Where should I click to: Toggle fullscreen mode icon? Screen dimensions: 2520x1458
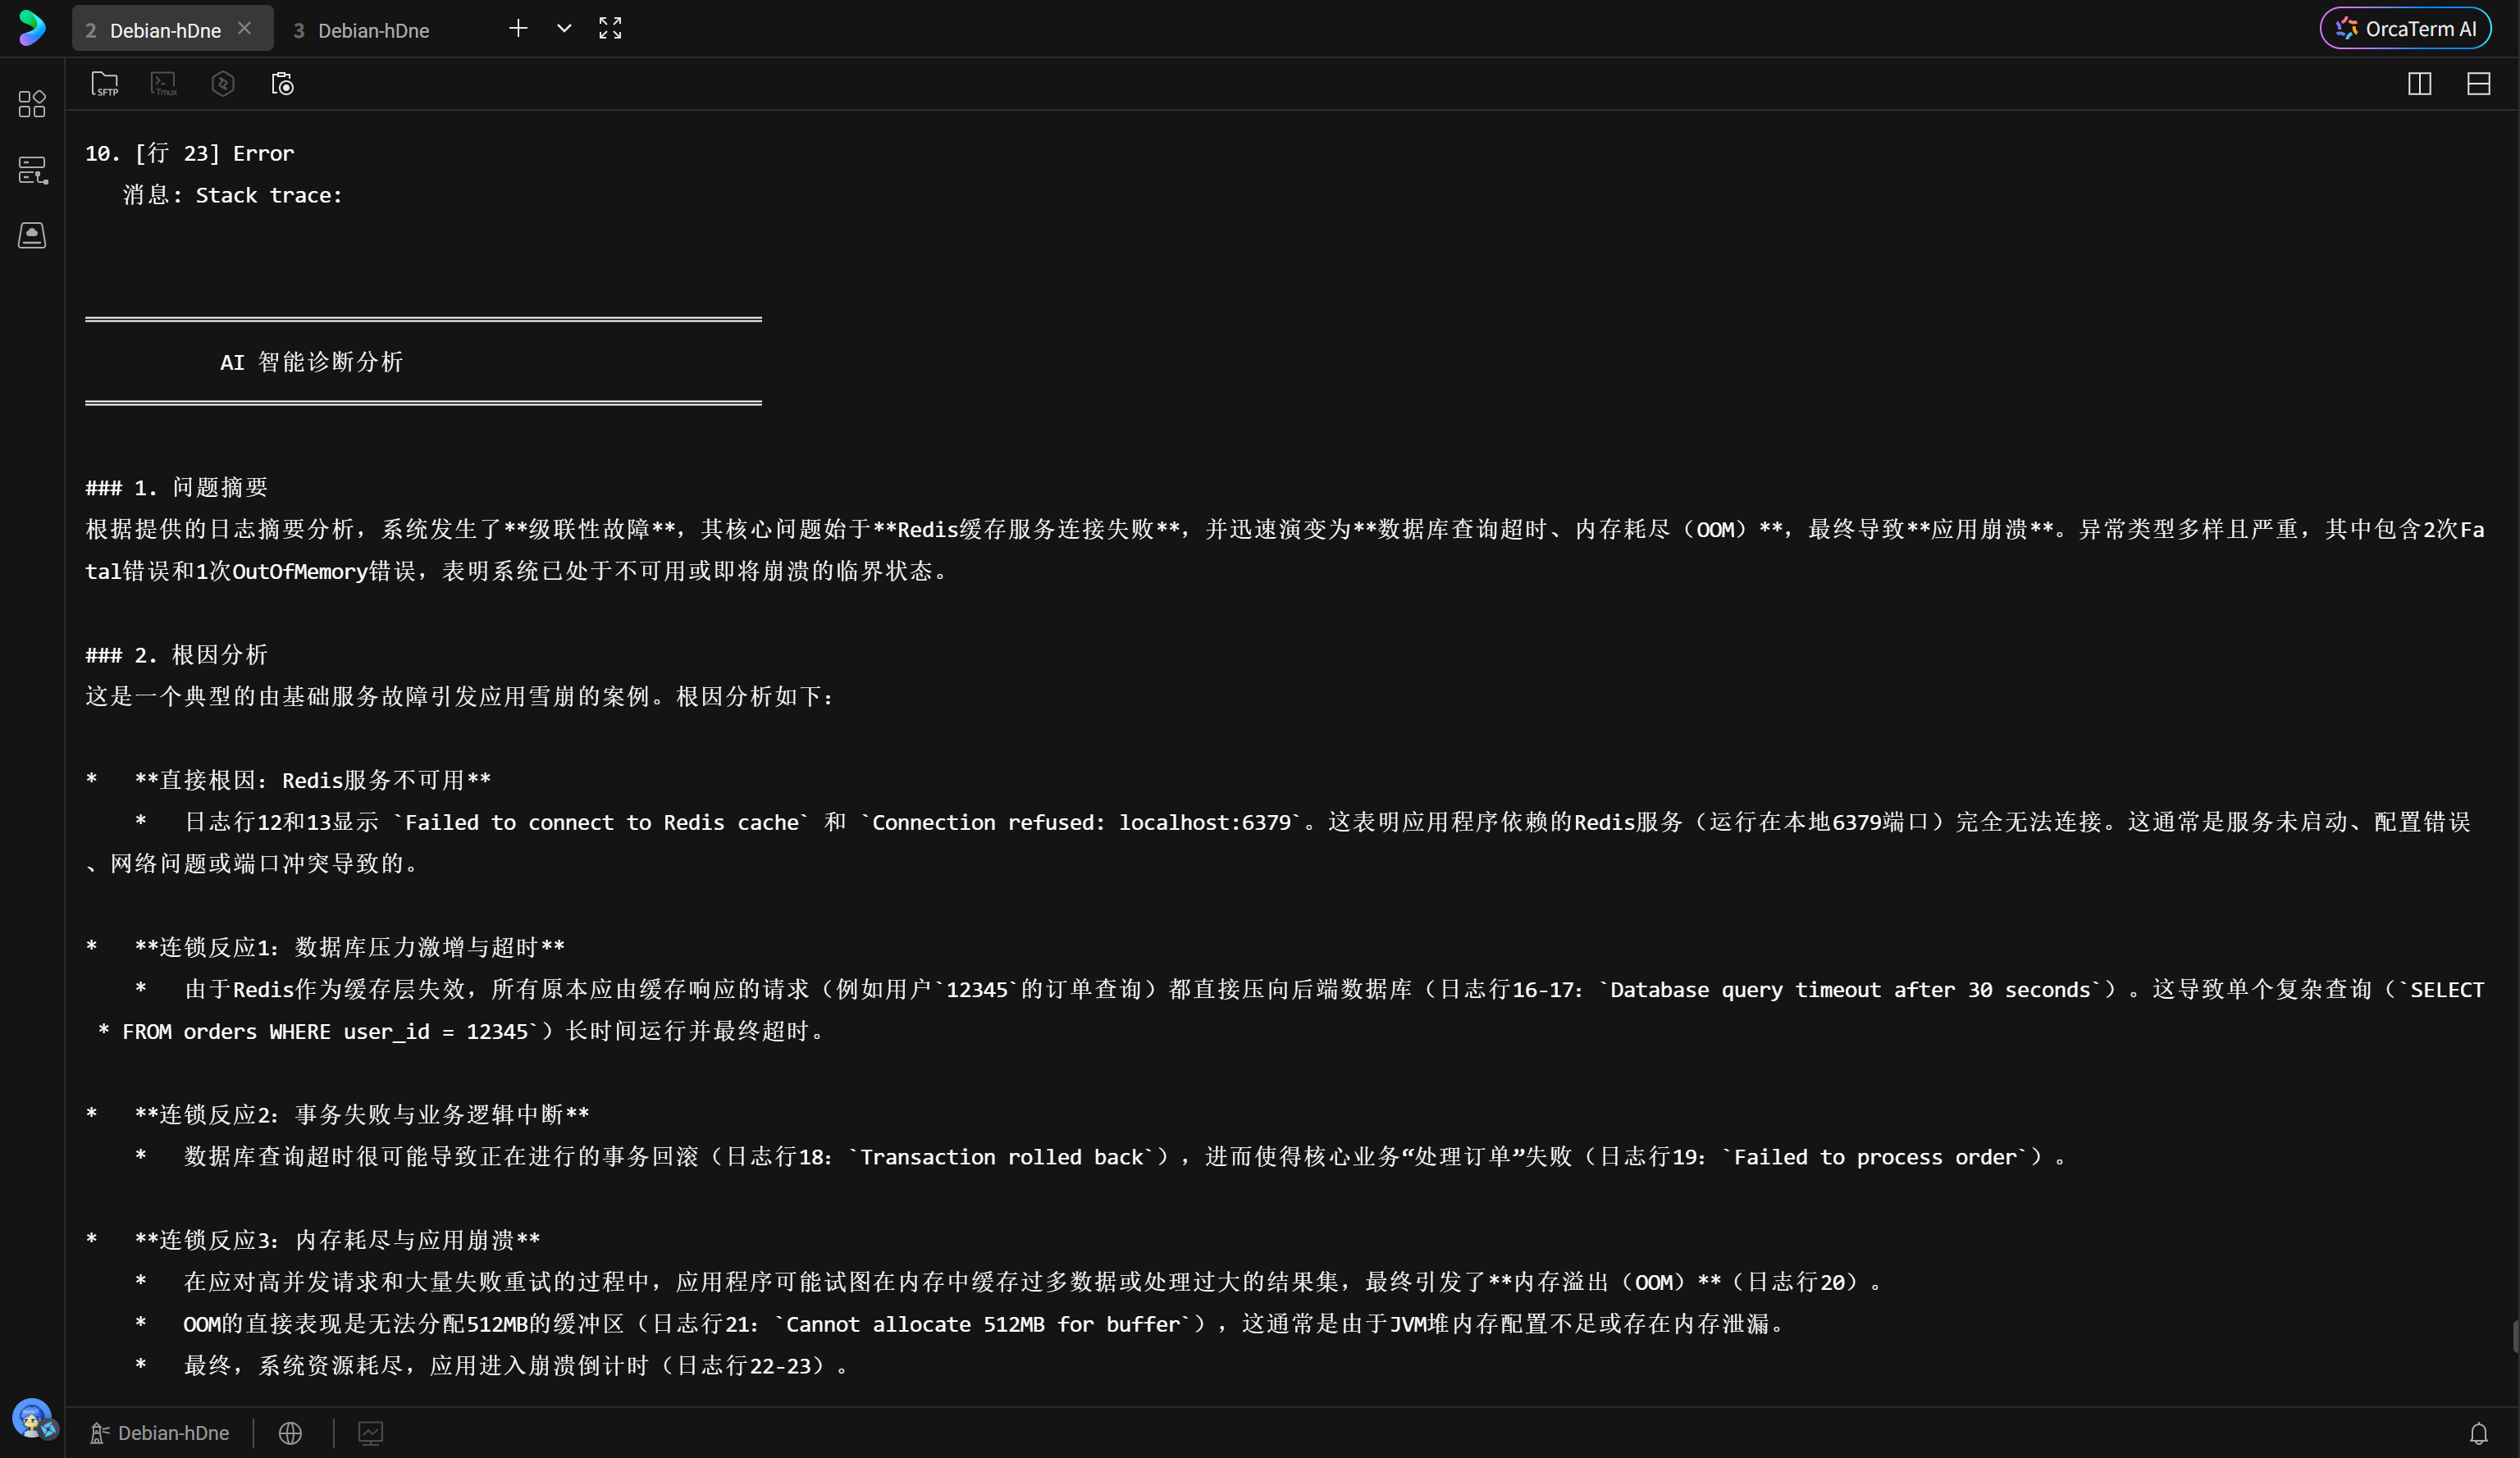[610, 29]
